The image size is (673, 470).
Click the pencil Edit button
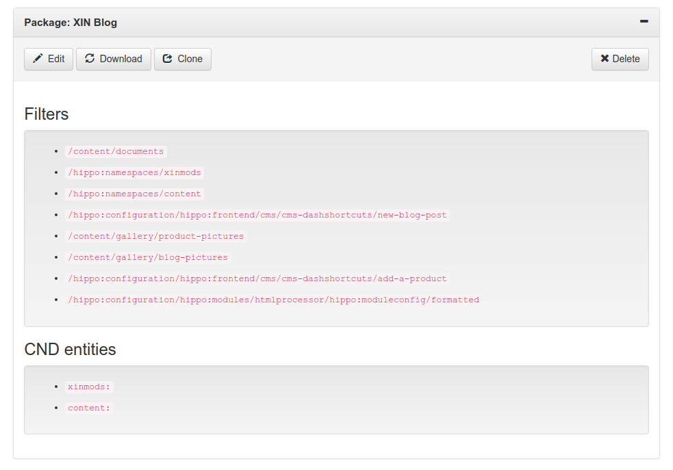tap(49, 59)
